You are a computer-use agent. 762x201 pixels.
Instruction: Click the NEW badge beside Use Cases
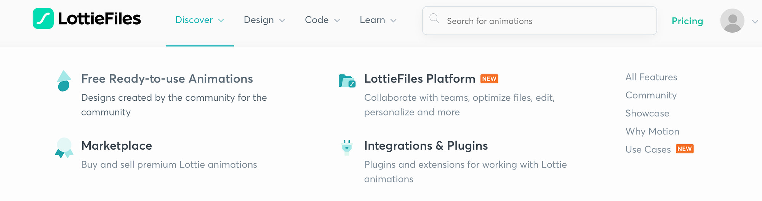tap(685, 149)
